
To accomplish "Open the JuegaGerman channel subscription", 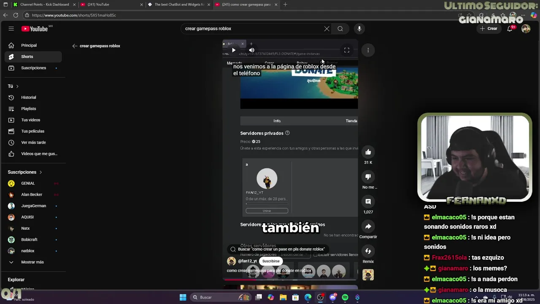I will pyautogui.click(x=32, y=206).
